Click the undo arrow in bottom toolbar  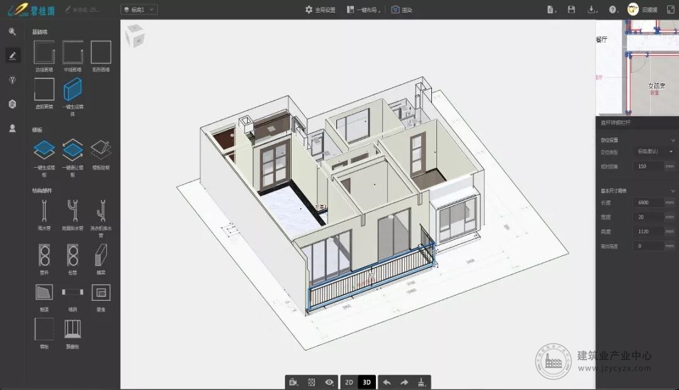(x=387, y=382)
